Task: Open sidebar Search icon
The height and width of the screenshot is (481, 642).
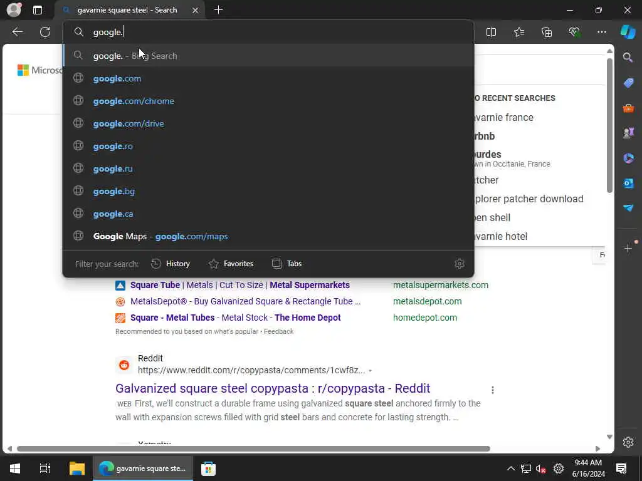Action: 628,58
